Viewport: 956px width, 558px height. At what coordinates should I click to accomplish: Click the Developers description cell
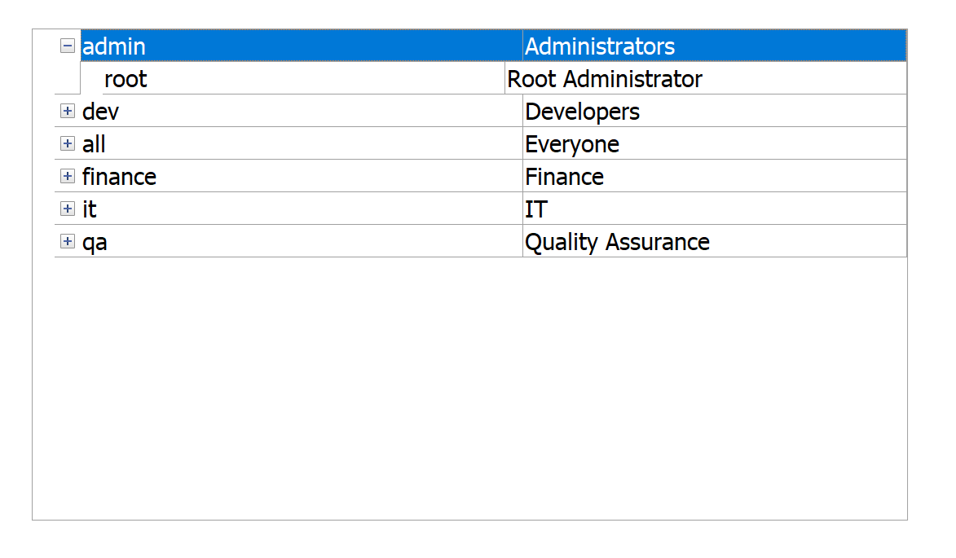point(583,112)
